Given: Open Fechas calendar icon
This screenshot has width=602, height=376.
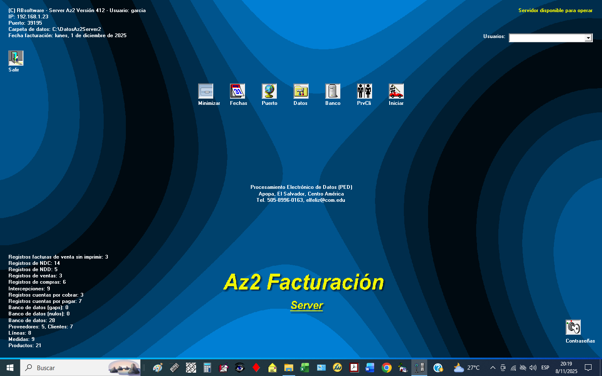Looking at the screenshot, I should [x=237, y=91].
